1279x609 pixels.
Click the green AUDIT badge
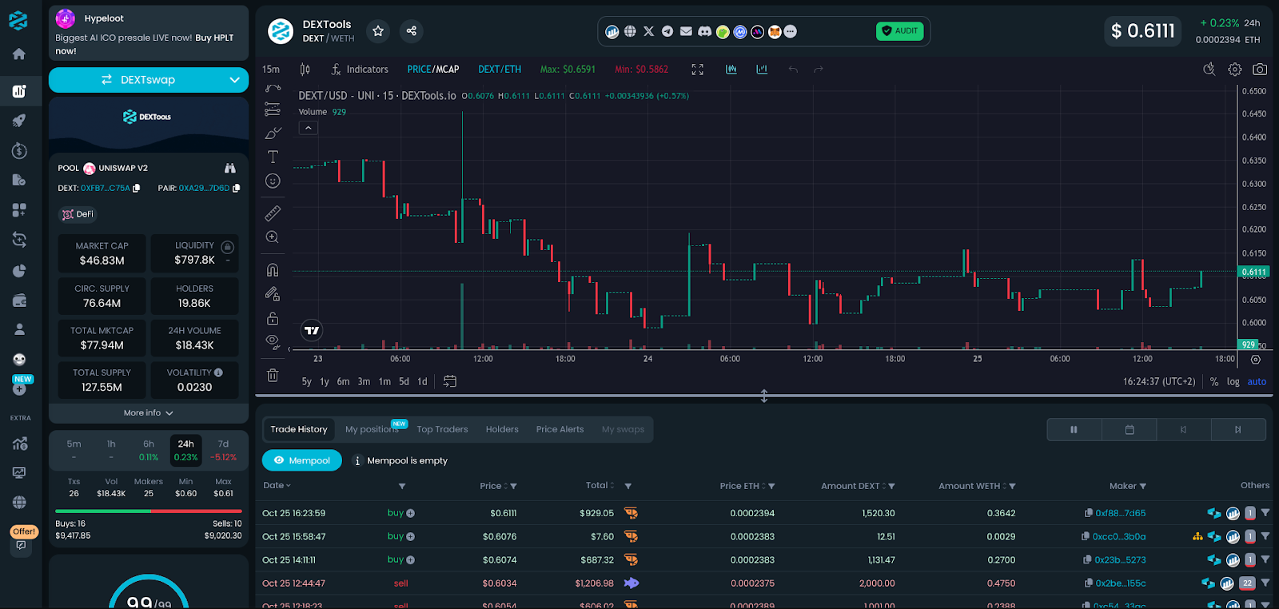[900, 31]
